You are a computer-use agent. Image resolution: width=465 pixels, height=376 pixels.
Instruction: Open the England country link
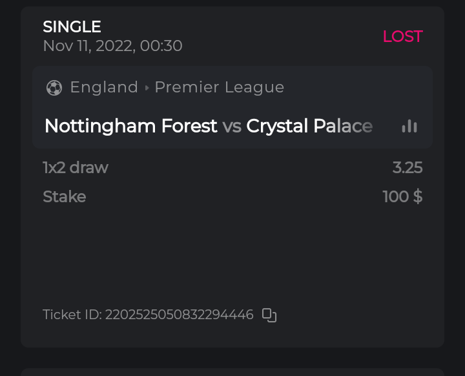click(x=104, y=87)
